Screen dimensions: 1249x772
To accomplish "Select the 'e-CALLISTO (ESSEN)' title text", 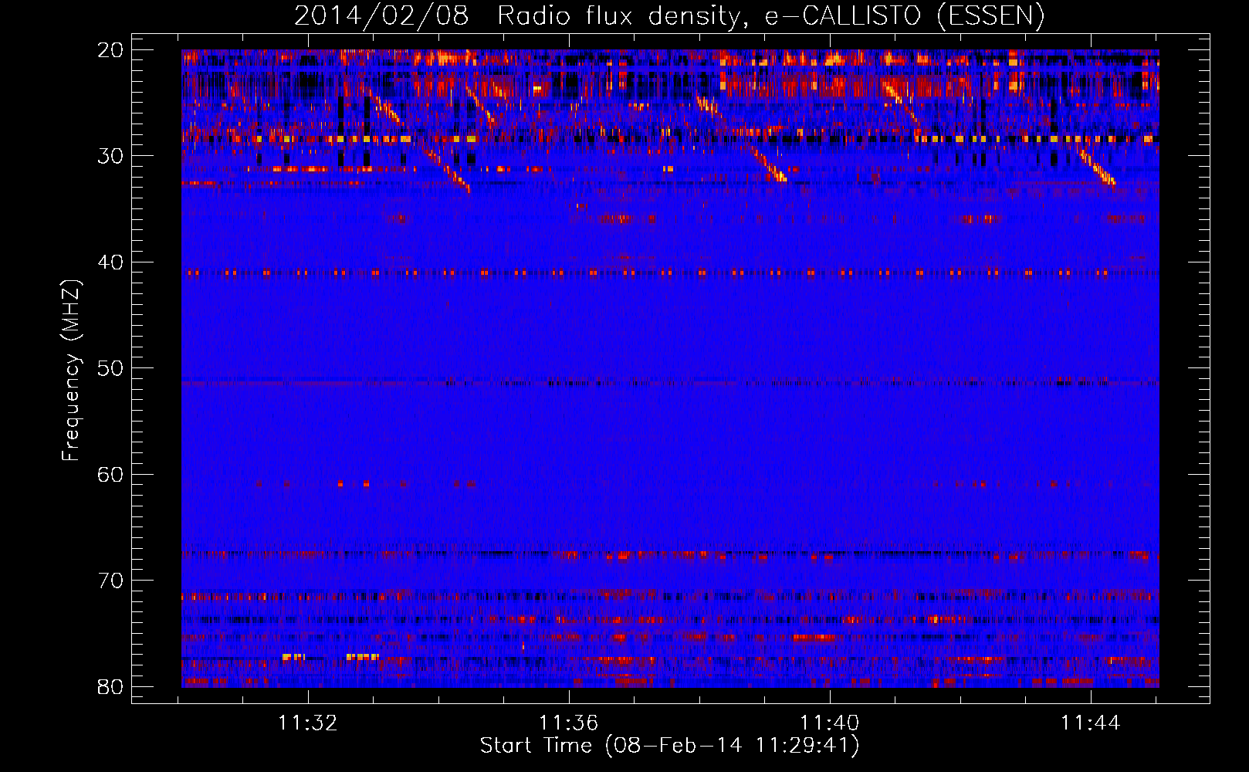I will point(904,17).
